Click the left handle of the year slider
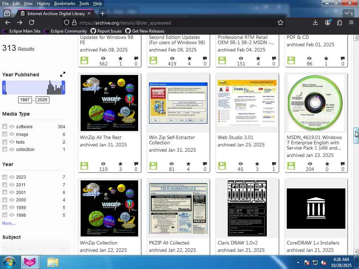The height and width of the screenshot is (269, 359). point(4,88)
